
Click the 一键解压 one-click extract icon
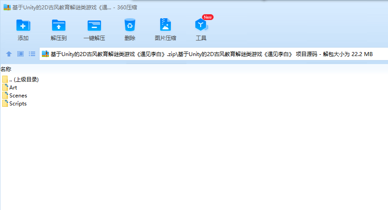click(94, 25)
